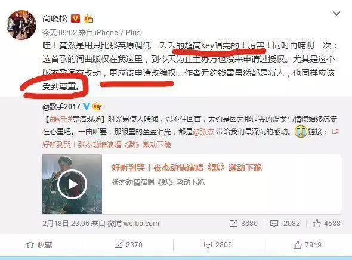Viewport: 352px width, 260px height.
Task: Expand the post options chevron menu
Action: point(336,14)
